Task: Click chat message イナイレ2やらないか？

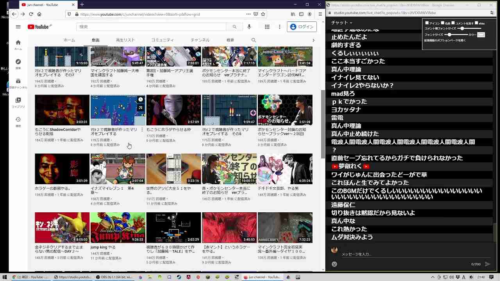Action: click(x=362, y=85)
